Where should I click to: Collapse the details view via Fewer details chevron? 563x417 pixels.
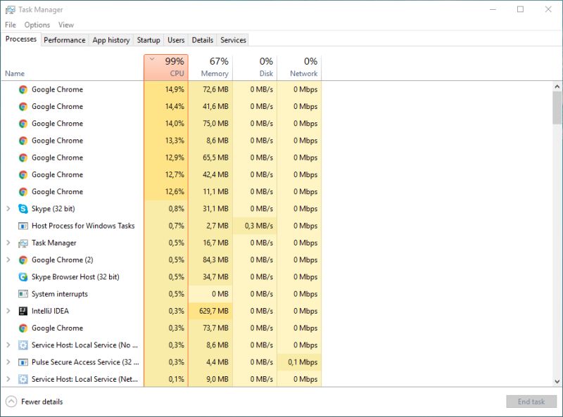pyautogui.click(x=12, y=401)
